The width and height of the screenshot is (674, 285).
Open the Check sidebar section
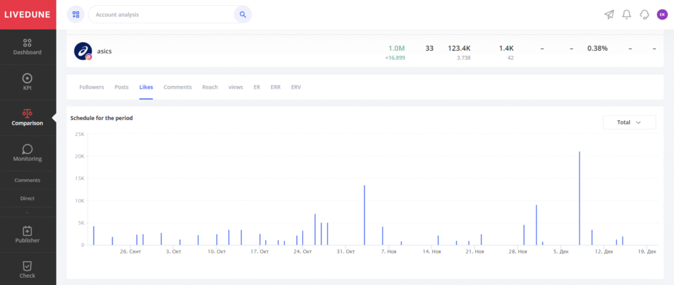(x=28, y=269)
